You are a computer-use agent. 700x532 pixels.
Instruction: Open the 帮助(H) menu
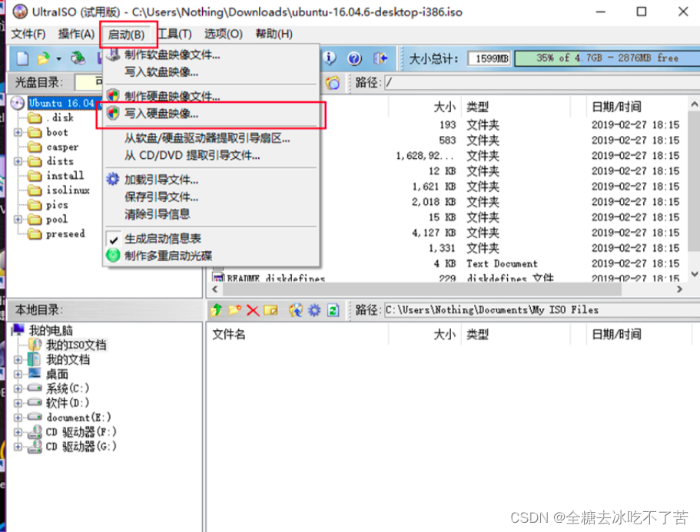click(274, 35)
